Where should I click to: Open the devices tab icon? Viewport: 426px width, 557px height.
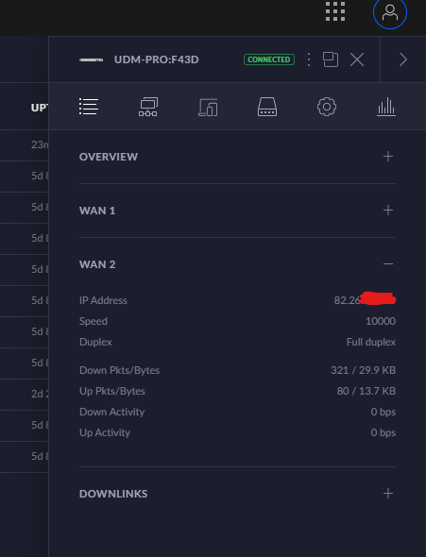click(208, 108)
